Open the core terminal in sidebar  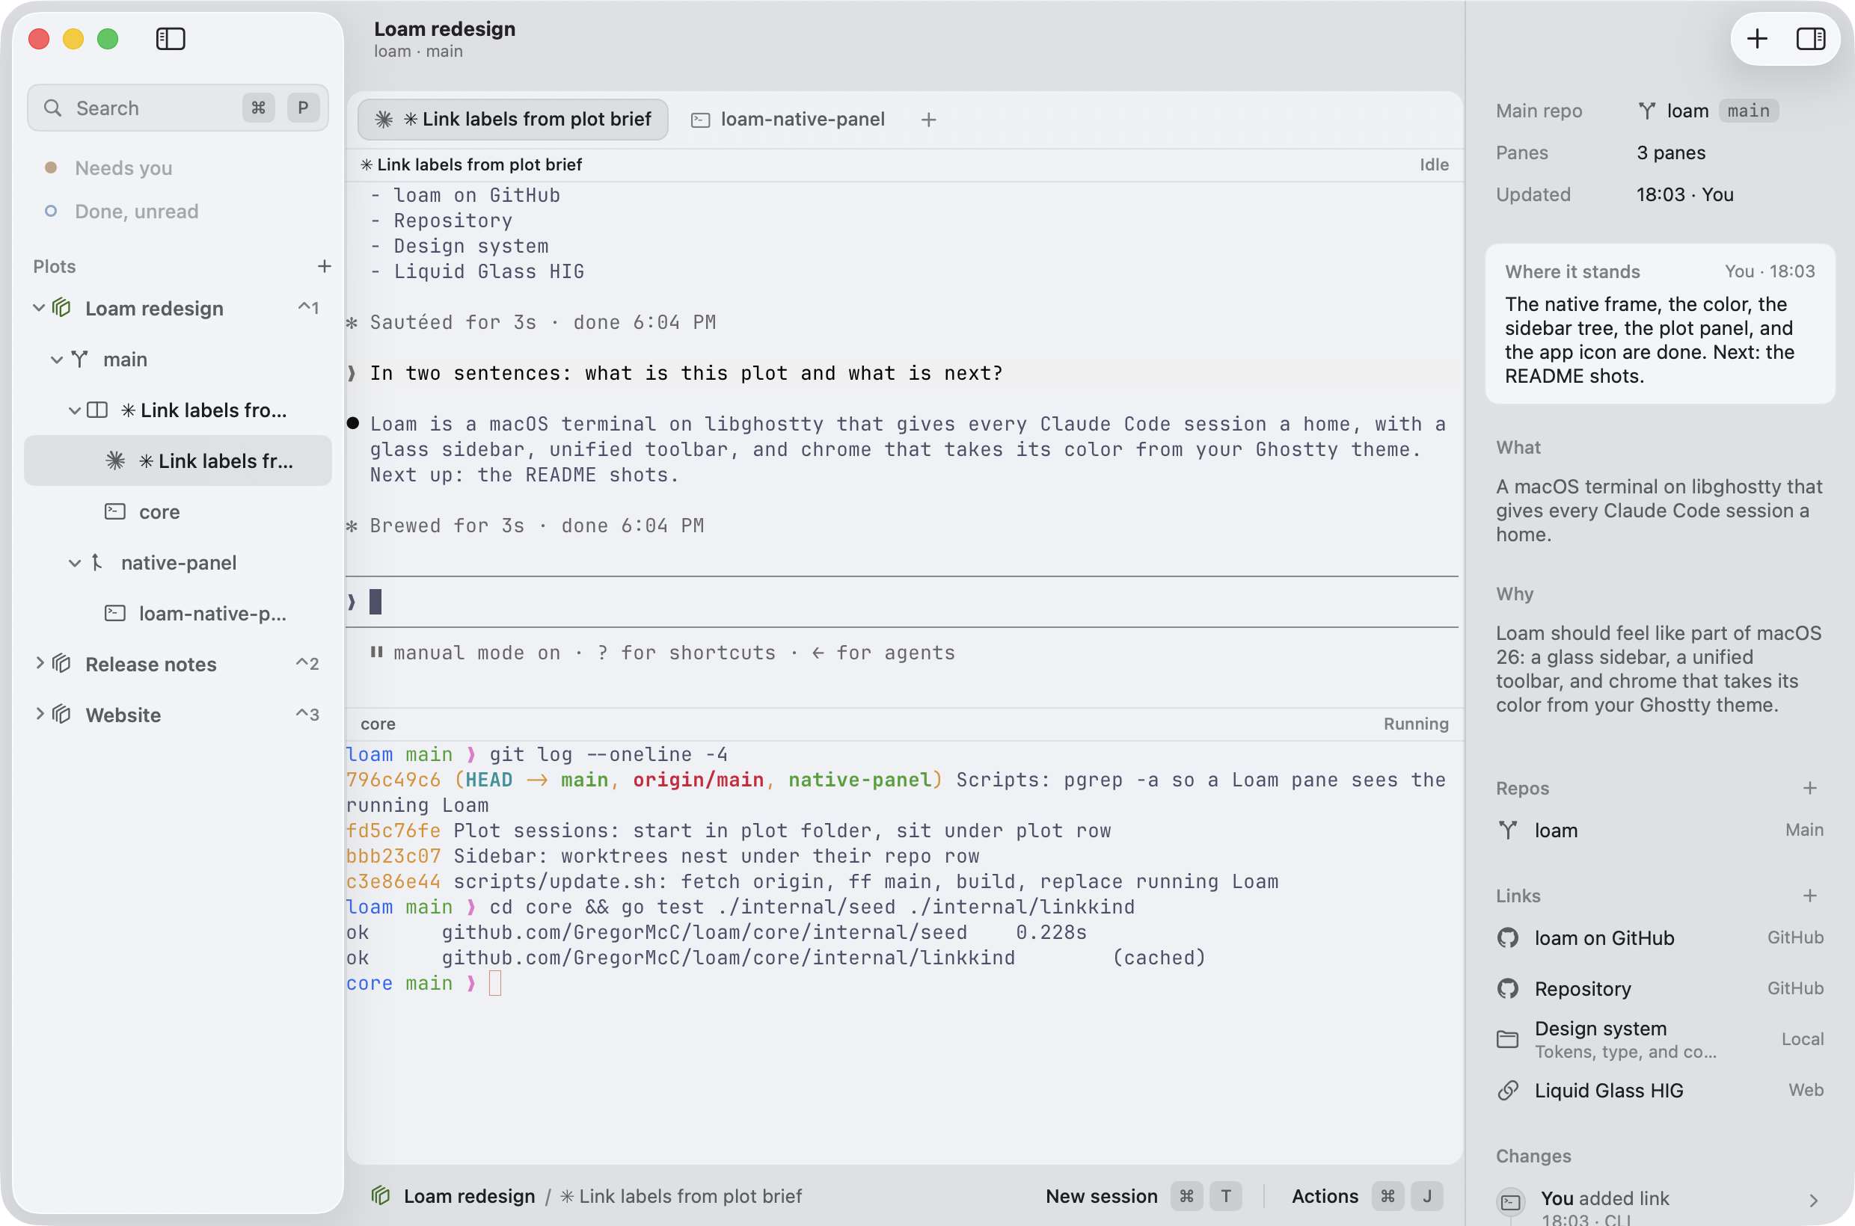click(x=177, y=511)
